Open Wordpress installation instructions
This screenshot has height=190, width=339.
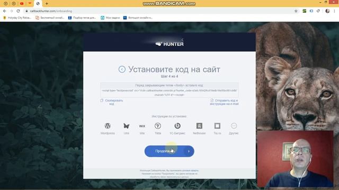[x=108, y=129]
